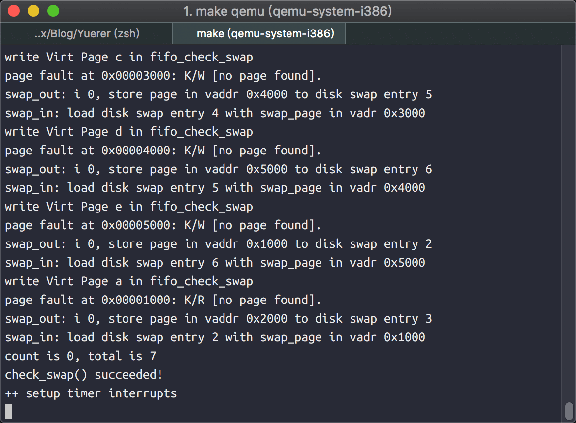
Task: Click the 'page fault at 0x00005000' line
Action: pyautogui.click(x=163, y=225)
